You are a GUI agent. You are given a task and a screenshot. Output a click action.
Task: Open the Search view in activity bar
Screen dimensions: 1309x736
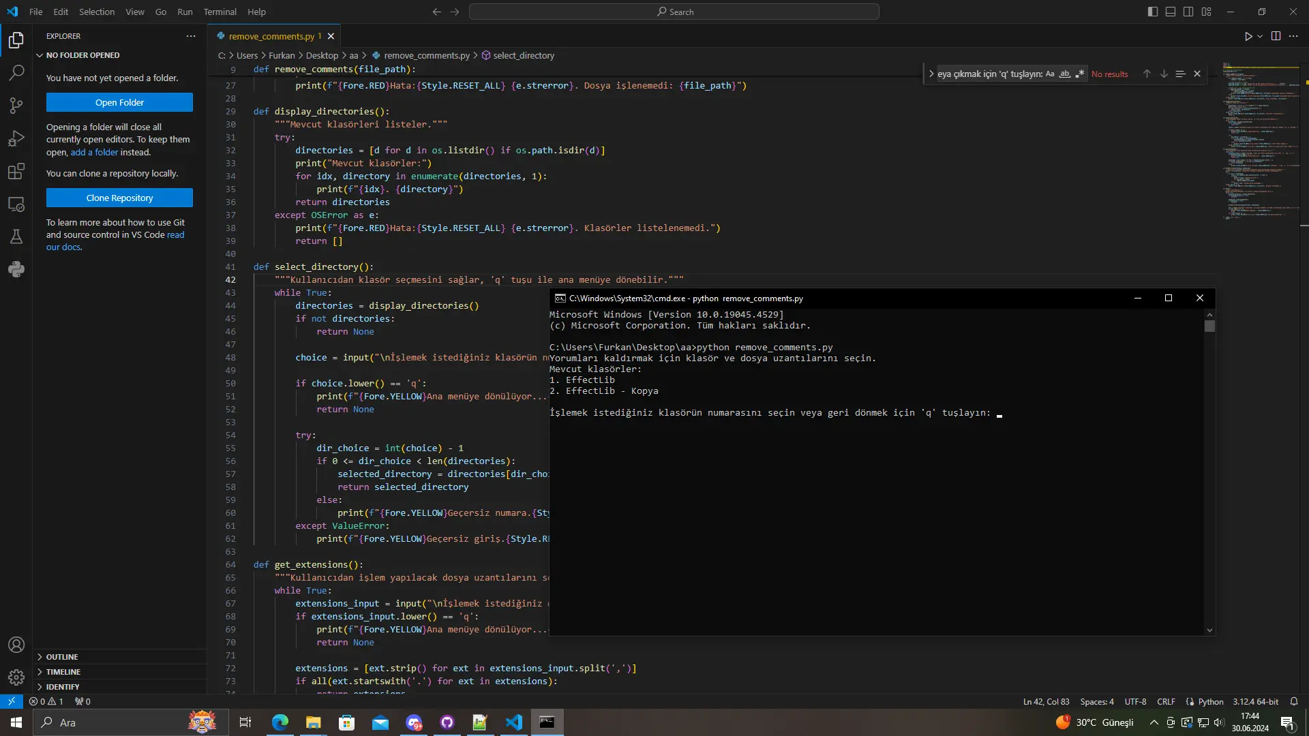point(16,72)
